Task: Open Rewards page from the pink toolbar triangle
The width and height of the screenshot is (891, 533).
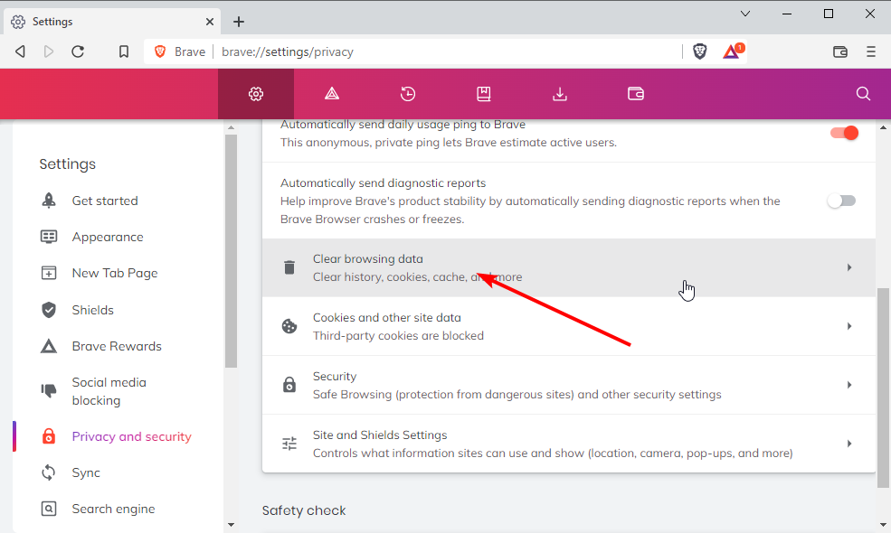Action: pyautogui.click(x=332, y=94)
